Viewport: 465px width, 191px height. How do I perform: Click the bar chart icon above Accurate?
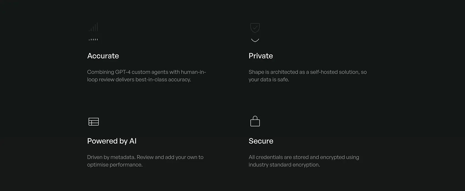point(94,27)
